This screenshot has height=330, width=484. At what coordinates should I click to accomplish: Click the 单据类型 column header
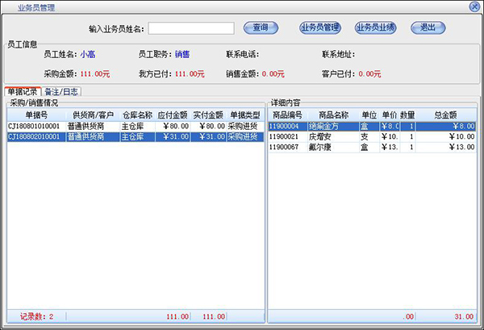[x=244, y=115]
